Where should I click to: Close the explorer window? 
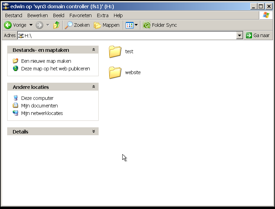pos(269,7)
